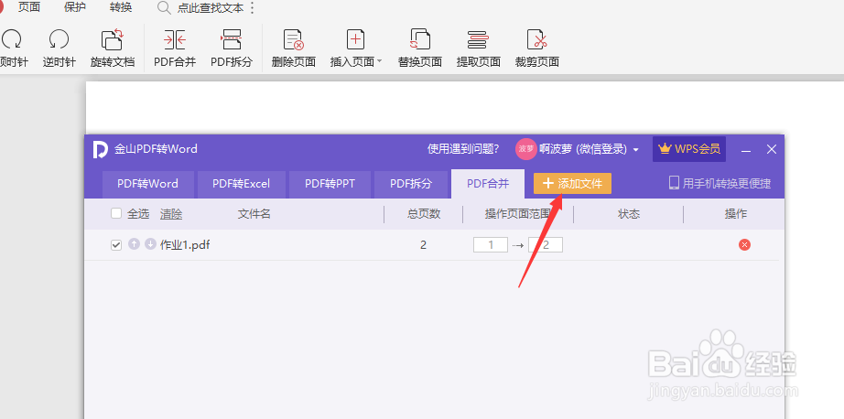Click the 波萝 user avatar
The height and width of the screenshot is (419, 844).
[525, 149]
